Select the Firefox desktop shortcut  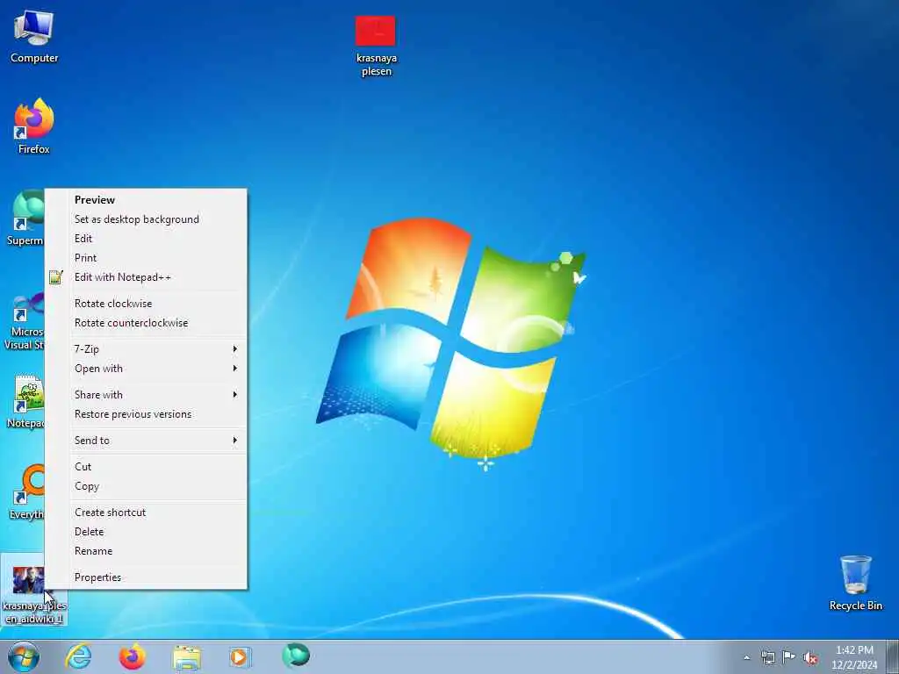34,126
